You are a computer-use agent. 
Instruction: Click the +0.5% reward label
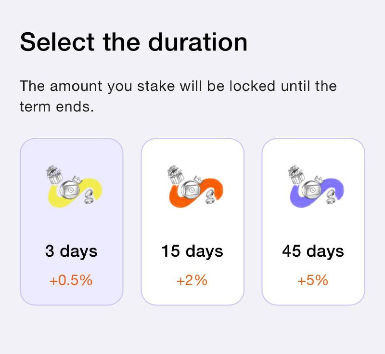(x=71, y=280)
